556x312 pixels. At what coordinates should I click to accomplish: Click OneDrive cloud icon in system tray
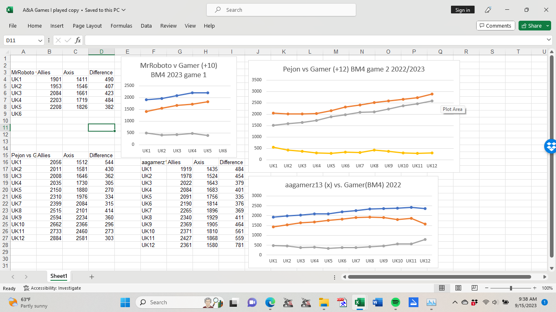pyautogui.click(x=464, y=302)
